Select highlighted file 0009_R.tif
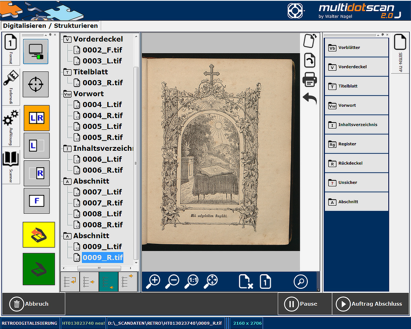 pyautogui.click(x=102, y=257)
